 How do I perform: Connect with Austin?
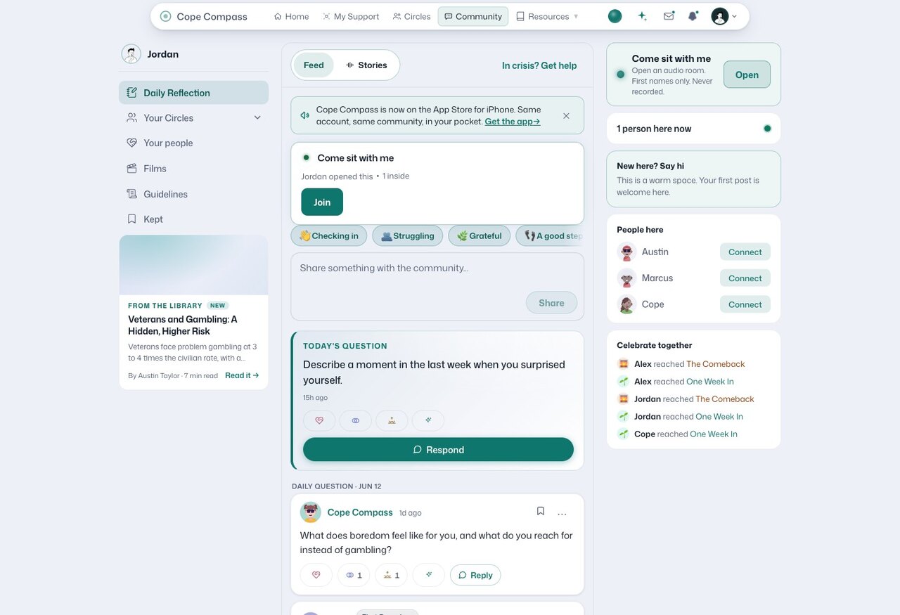[745, 252]
